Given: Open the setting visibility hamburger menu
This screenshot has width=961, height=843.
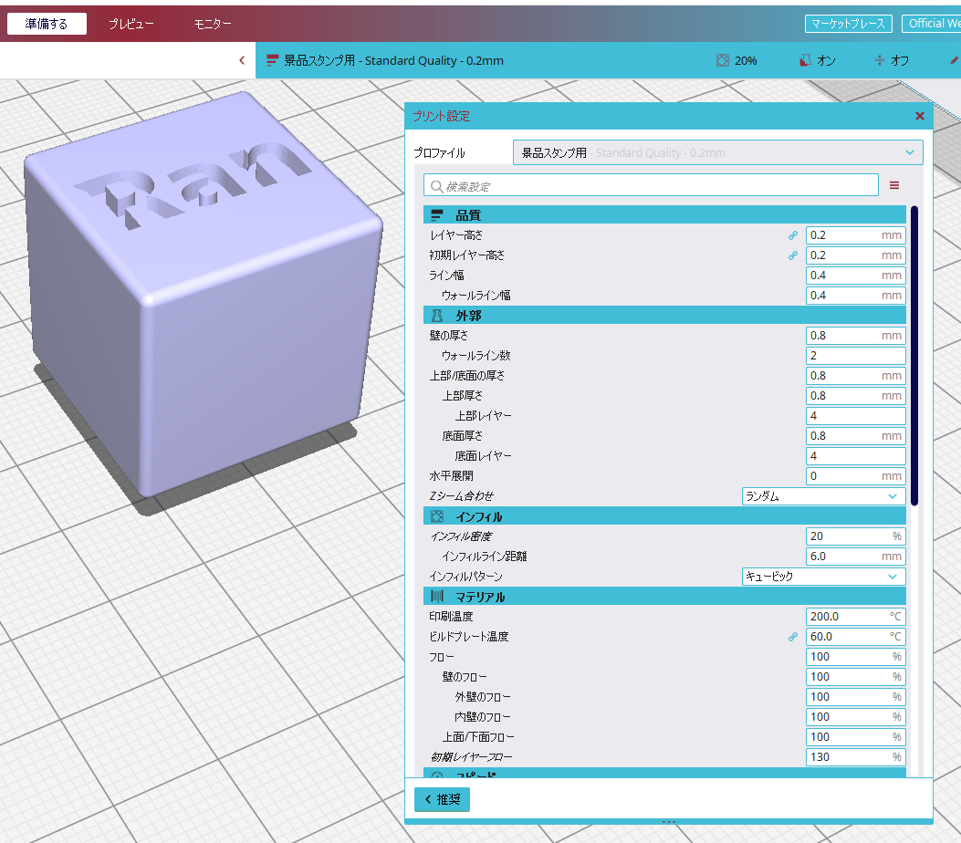Looking at the screenshot, I should tap(894, 185).
